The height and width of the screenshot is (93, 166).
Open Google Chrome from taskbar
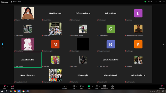pos(15,91)
